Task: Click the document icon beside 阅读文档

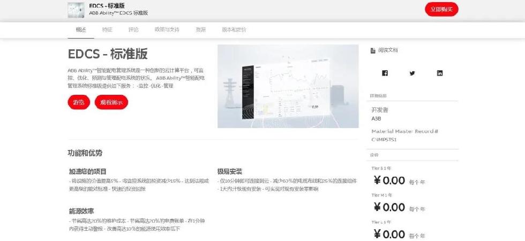Action: (373, 50)
